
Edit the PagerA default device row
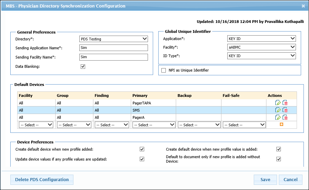[278, 117]
